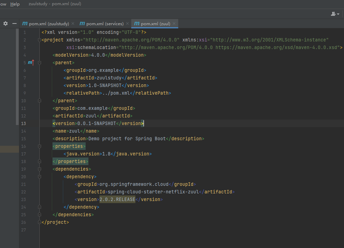This screenshot has width=344, height=248.
Task: Collapse the dependency block on line 20
Action: [39, 177]
